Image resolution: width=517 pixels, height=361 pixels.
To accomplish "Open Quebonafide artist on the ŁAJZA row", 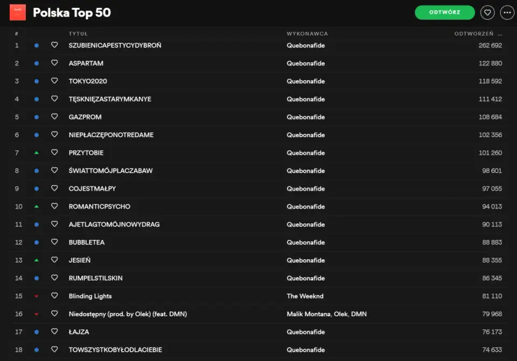I will click(306, 332).
